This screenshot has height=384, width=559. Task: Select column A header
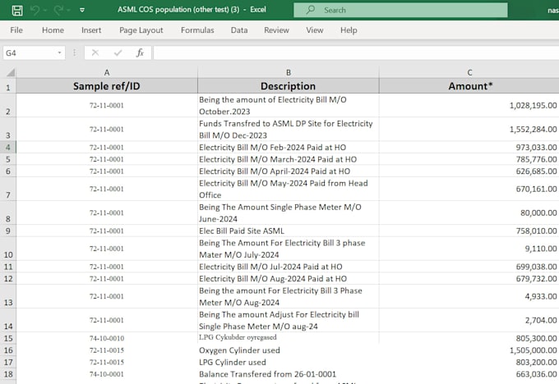[107, 72]
